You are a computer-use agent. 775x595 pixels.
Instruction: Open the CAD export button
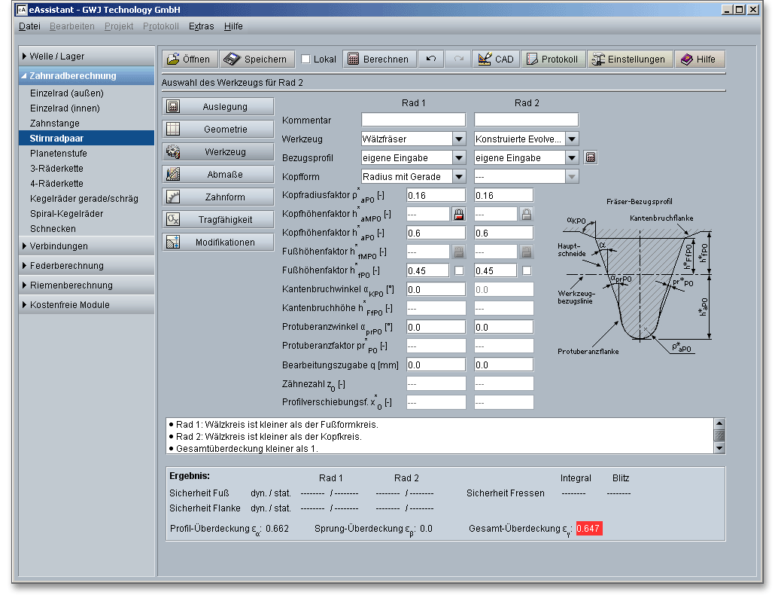tap(496, 59)
